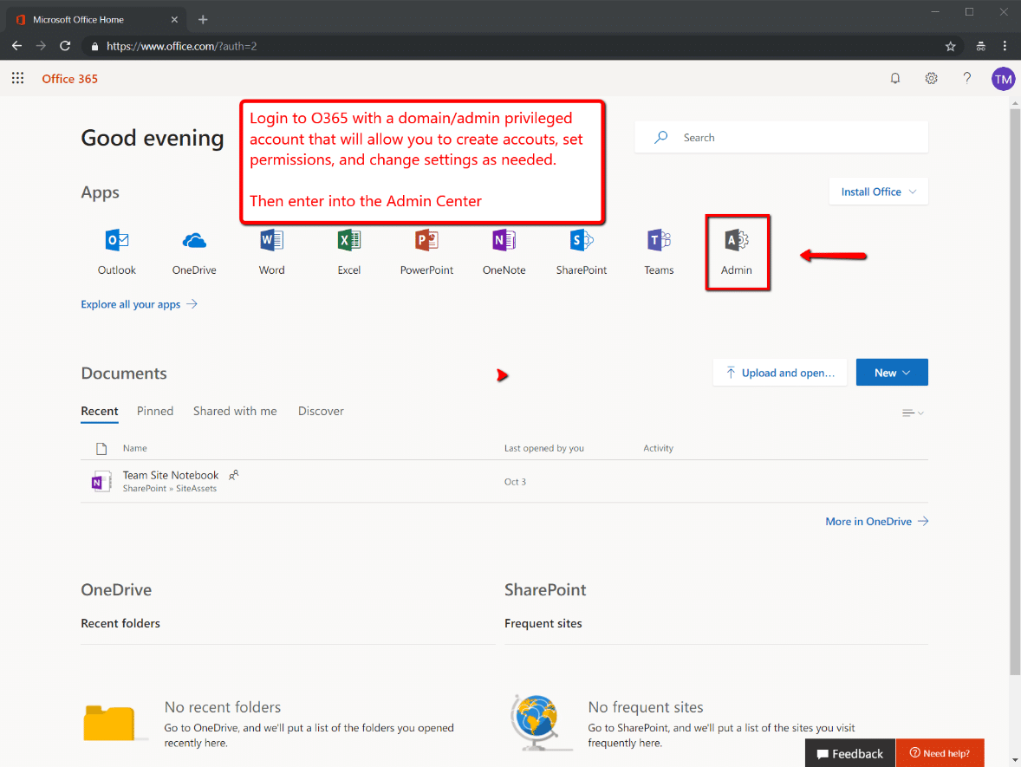Click the page vertical scrollbar
The width and height of the screenshot is (1021, 767).
coord(1015,391)
